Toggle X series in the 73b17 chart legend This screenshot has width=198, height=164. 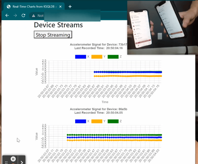[x=82, y=57]
